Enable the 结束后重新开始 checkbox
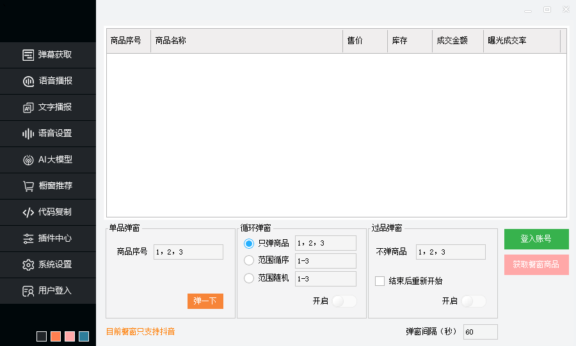576x346 pixels. (x=380, y=281)
